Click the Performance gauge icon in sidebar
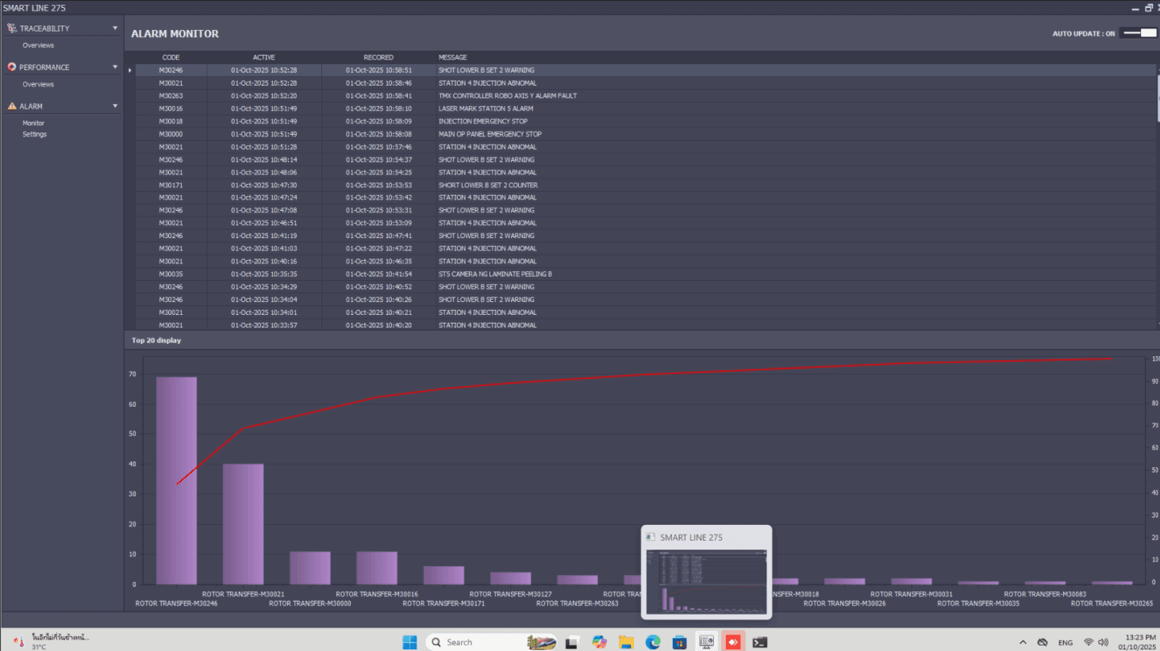The image size is (1160, 651). pyautogui.click(x=12, y=67)
